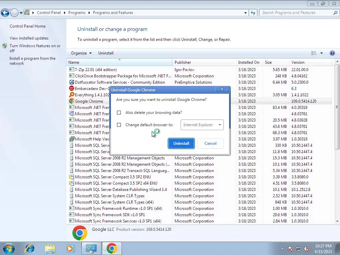The image size is (340, 255).
Task: Click the volume speaker tray icon
Action: (x=306, y=249)
